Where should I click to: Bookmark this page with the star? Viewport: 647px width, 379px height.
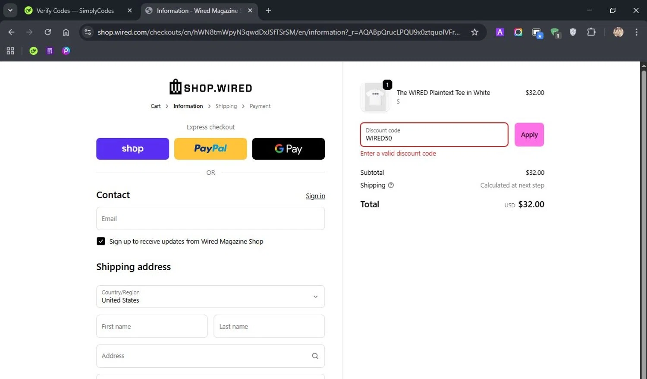pyautogui.click(x=474, y=32)
